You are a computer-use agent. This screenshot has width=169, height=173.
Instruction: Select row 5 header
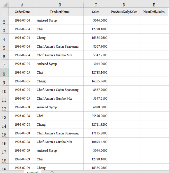(4, 47)
